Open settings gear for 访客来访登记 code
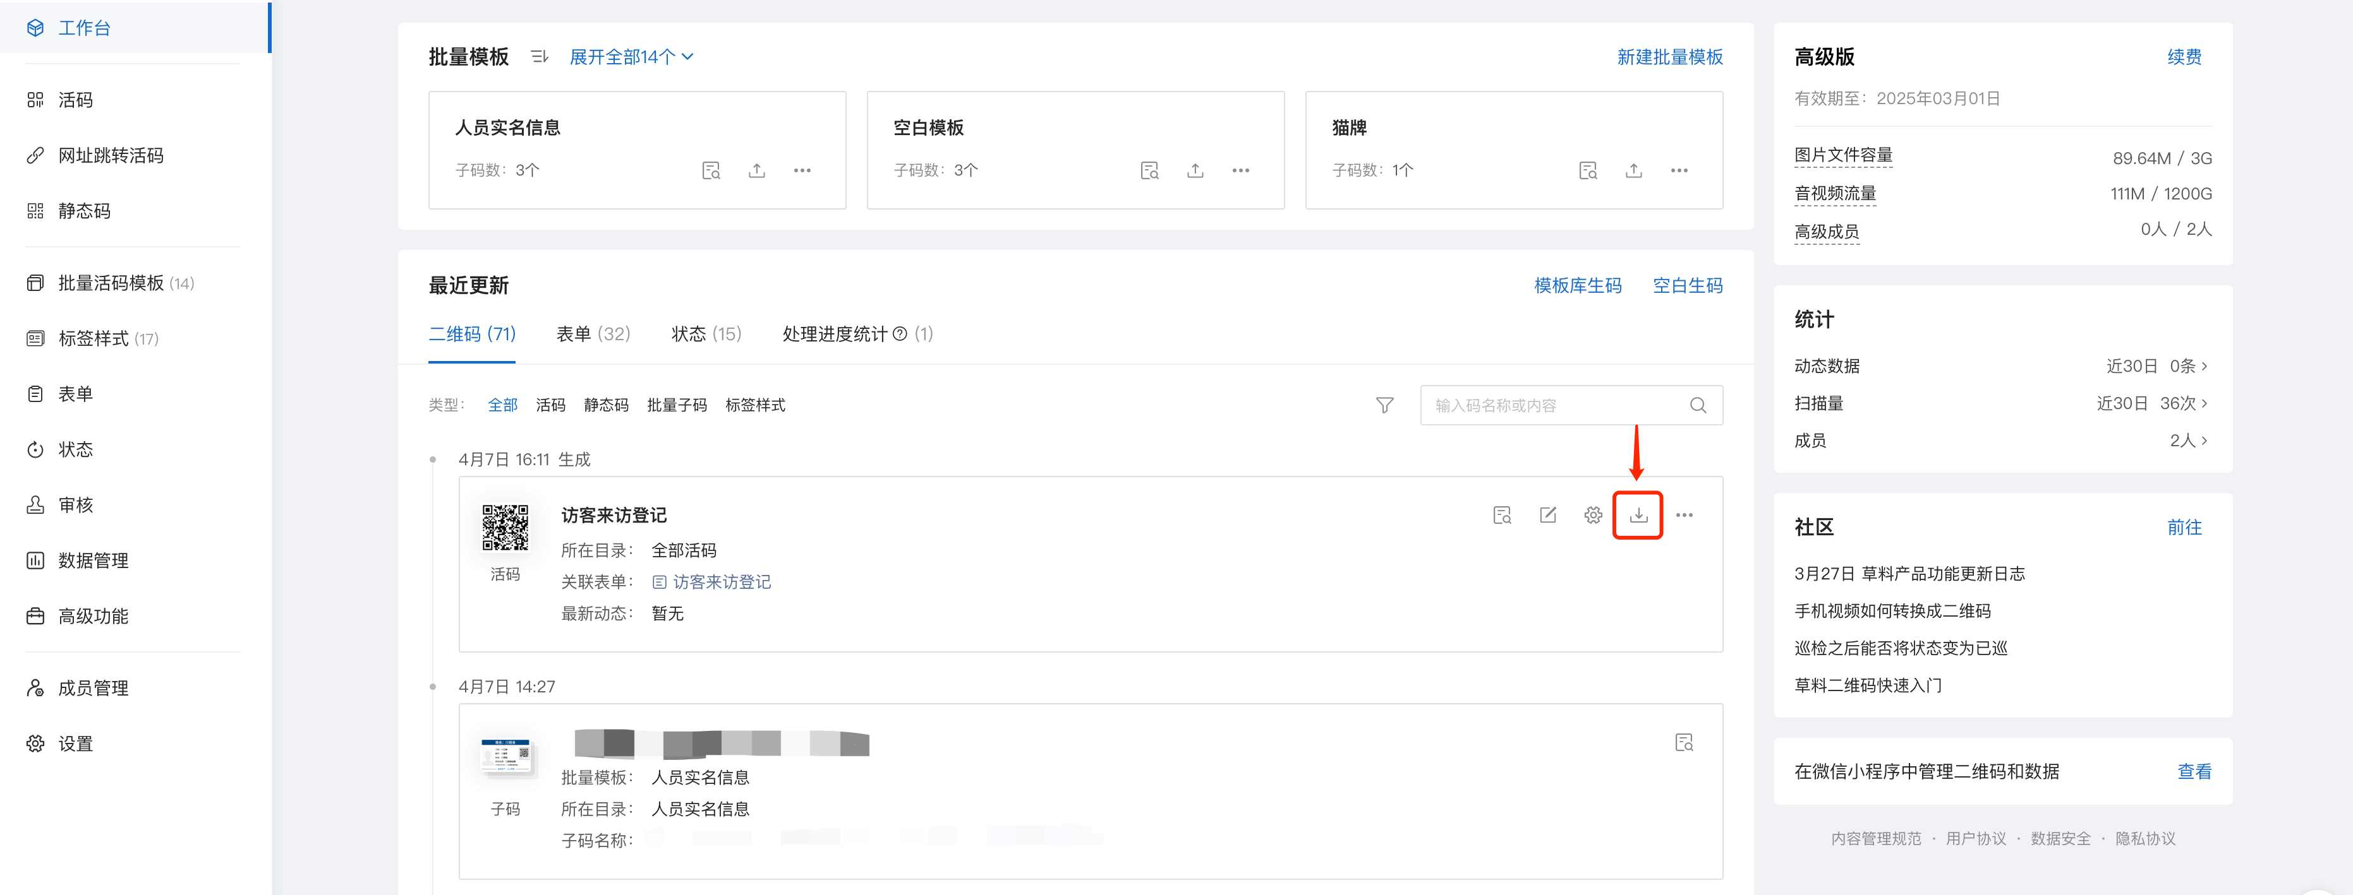The width and height of the screenshot is (2353, 895). tap(1593, 516)
